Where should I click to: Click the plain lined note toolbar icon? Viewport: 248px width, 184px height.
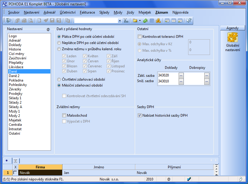tap(174, 20)
